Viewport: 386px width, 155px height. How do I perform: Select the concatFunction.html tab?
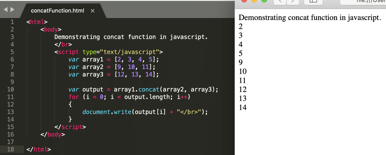pos(57,10)
